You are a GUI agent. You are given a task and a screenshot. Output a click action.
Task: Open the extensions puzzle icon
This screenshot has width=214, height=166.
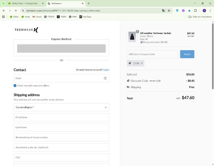click(195, 10)
